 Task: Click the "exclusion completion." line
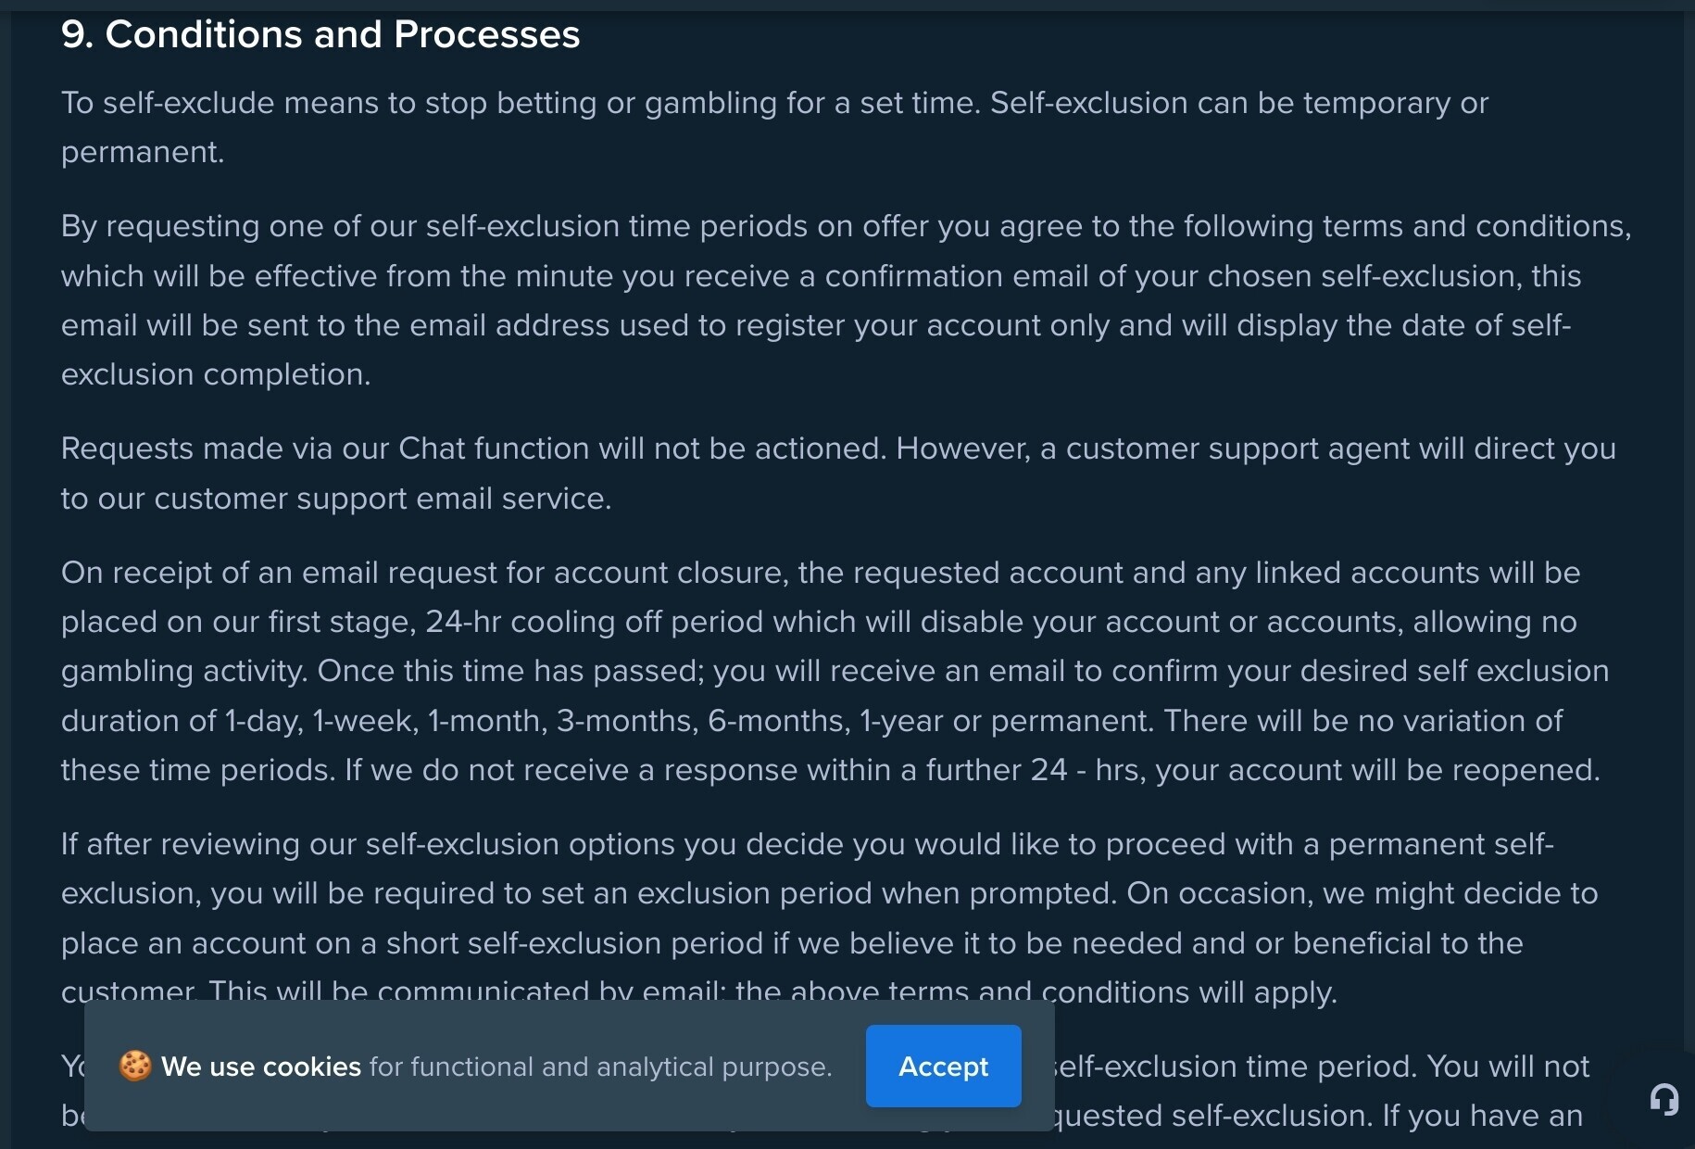pos(216,374)
